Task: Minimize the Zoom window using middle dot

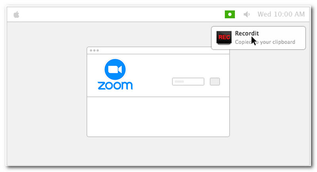Action: 94,50
